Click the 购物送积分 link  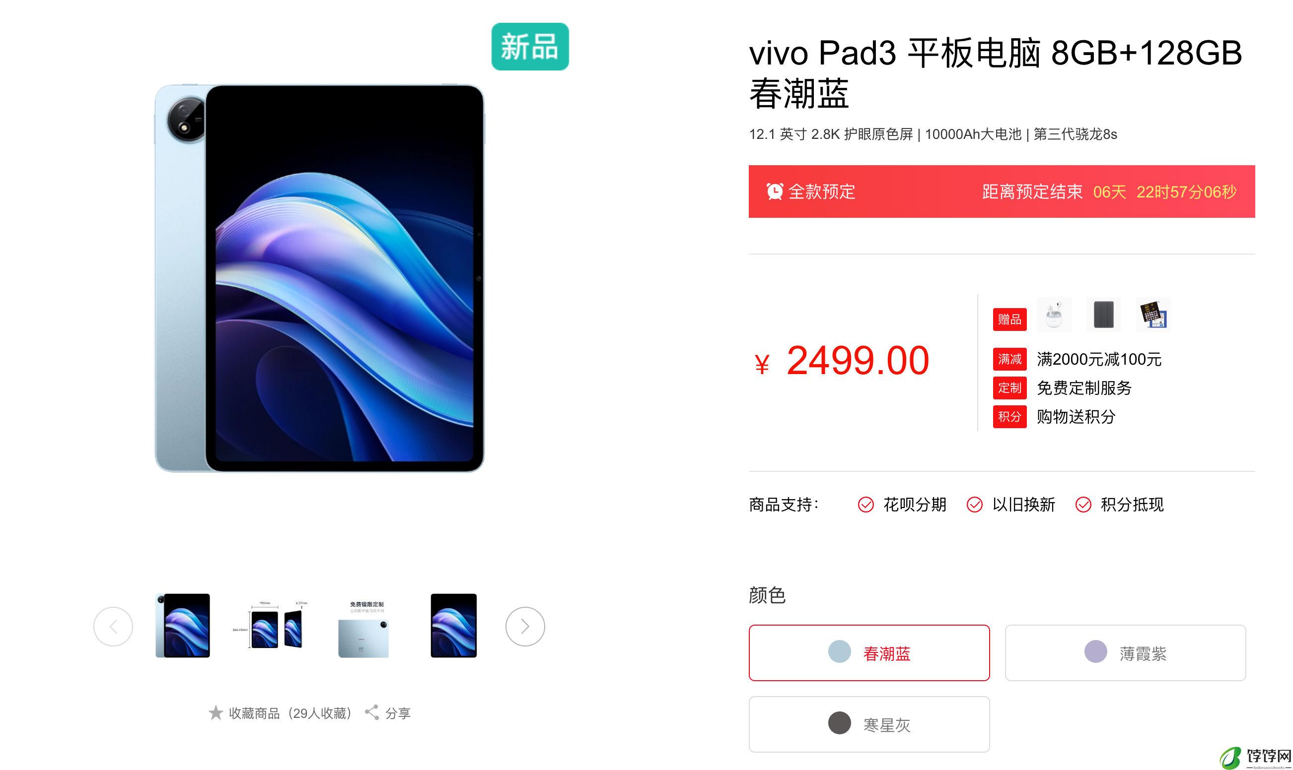point(1076,417)
